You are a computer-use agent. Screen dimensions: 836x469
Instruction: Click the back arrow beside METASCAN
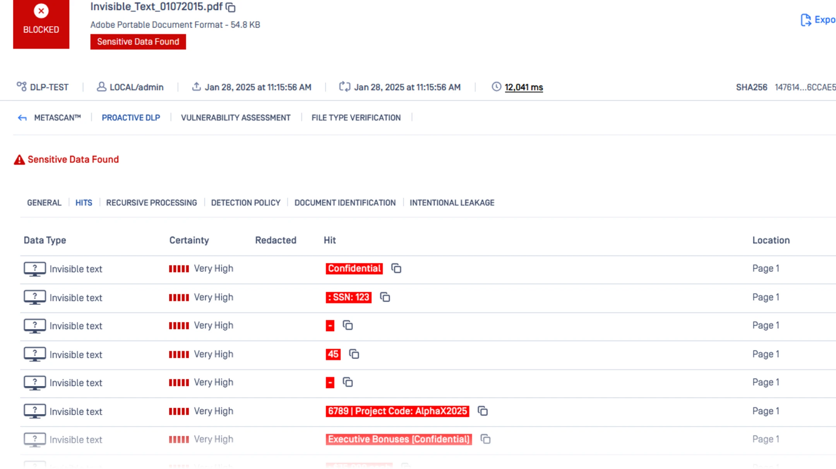tap(22, 118)
